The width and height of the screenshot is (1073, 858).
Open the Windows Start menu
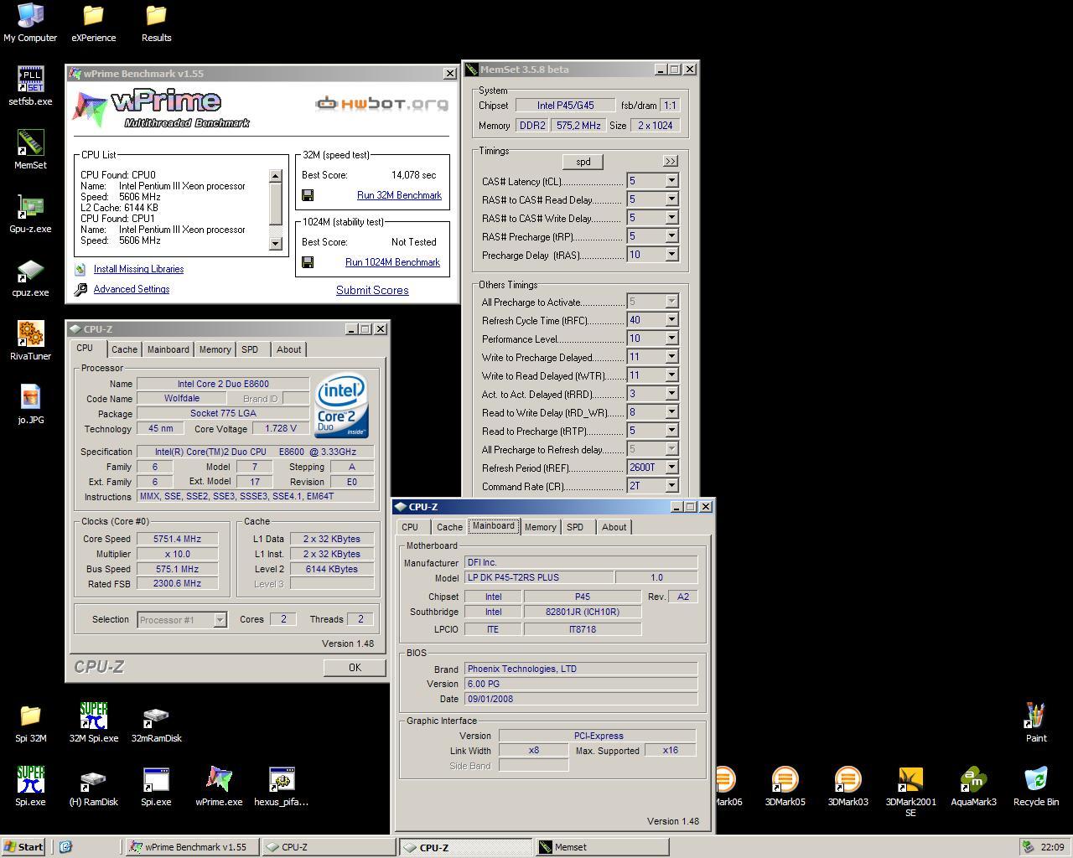pos(23,847)
